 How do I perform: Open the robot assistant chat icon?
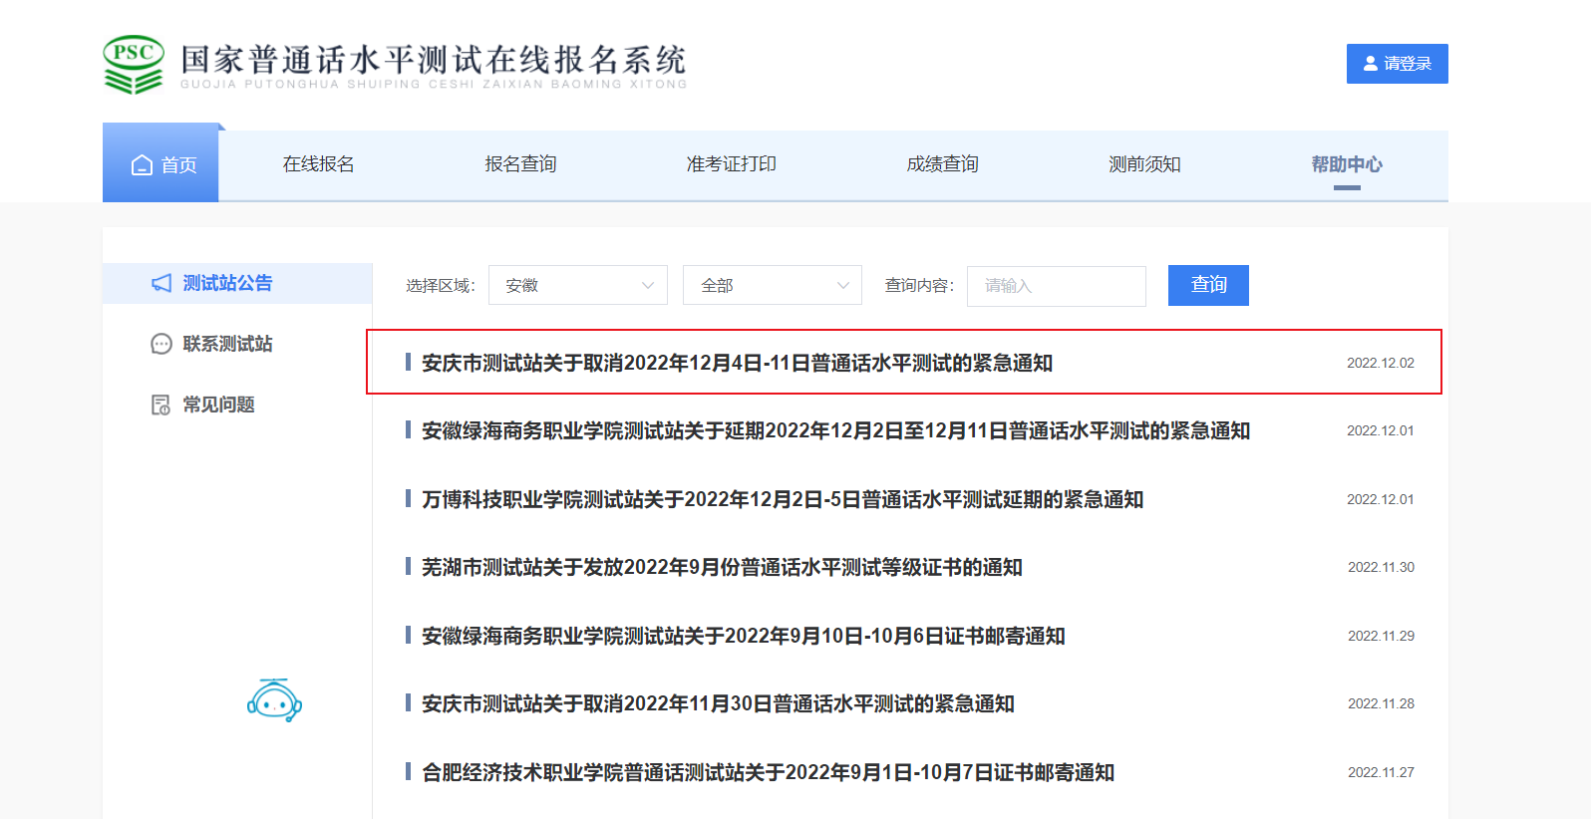[x=274, y=700]
